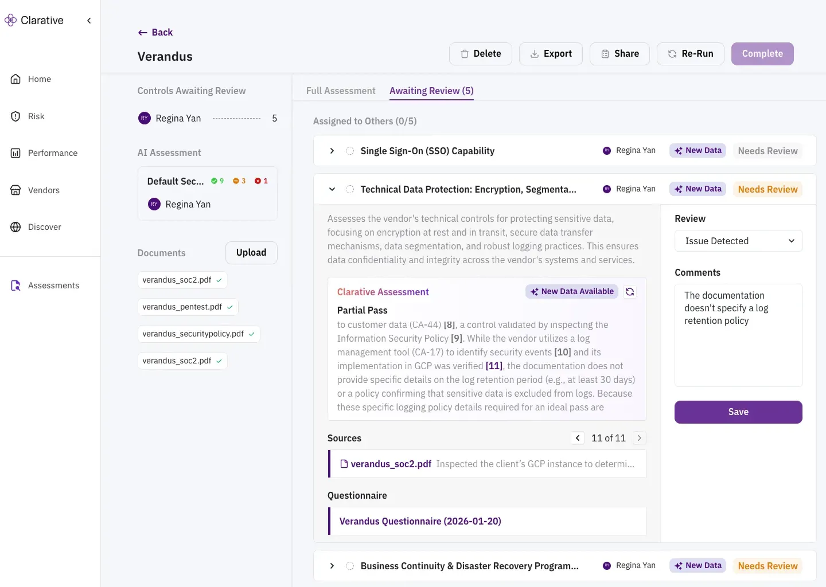
Task: Toggle the Technical Data Protection status circle
Action: click(350, 189)
